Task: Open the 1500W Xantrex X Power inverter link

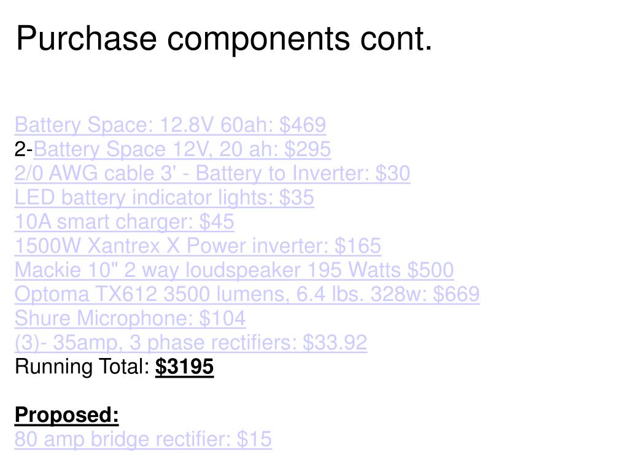Action: tap(198, 246)
